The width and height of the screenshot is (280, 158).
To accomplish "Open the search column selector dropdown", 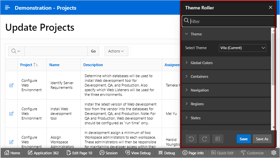I will (16, 51).
